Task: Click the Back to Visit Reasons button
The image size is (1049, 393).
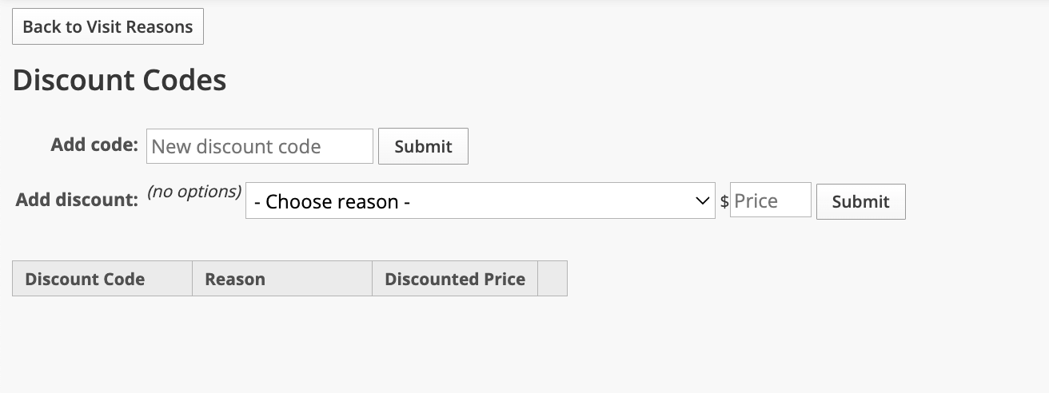Action: [x=108, y=26]
